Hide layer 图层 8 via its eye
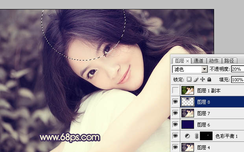The width and height of the screenshot is (244, 152). click(x=176, y=102)
